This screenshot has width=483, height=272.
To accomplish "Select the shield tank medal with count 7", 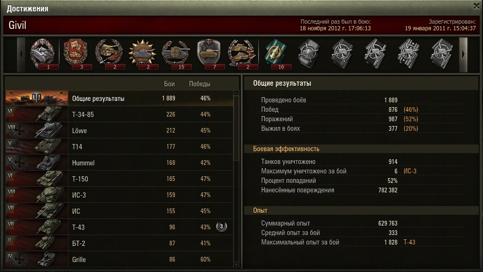I will tap(209, 54).
